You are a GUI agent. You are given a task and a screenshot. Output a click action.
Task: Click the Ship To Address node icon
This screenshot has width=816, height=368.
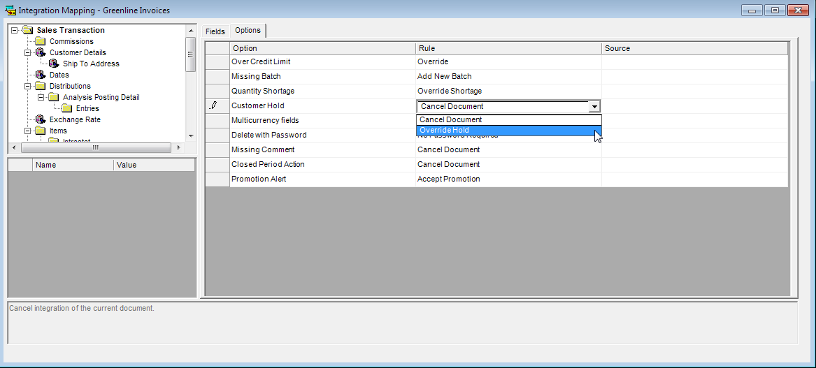coord(54,64)
